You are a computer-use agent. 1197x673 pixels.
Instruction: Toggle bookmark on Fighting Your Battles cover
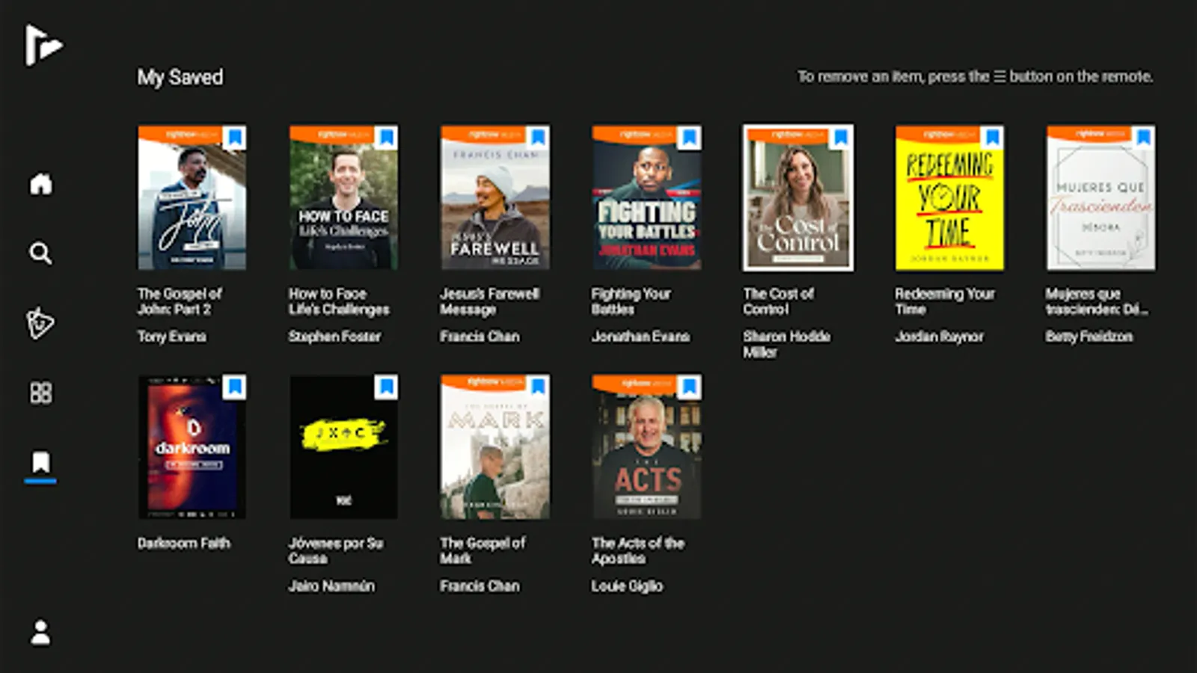click(689, 138)
